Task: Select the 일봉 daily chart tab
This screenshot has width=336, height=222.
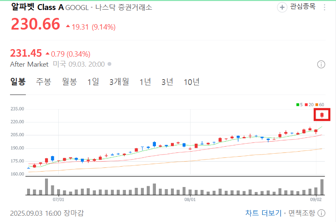Action: pos(18,82)
